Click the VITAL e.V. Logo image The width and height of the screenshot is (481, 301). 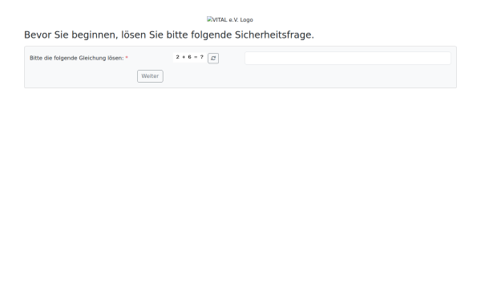pyautogui.click(x=230, y=19)
